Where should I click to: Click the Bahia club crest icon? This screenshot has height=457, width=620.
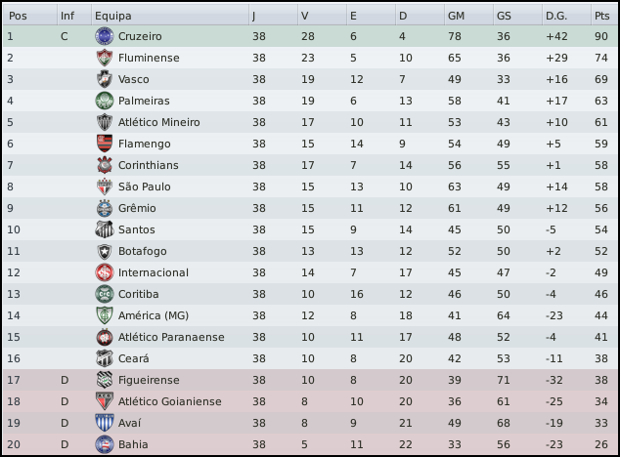[104, 444]
